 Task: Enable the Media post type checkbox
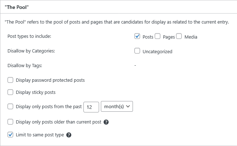tap(179, 36)
